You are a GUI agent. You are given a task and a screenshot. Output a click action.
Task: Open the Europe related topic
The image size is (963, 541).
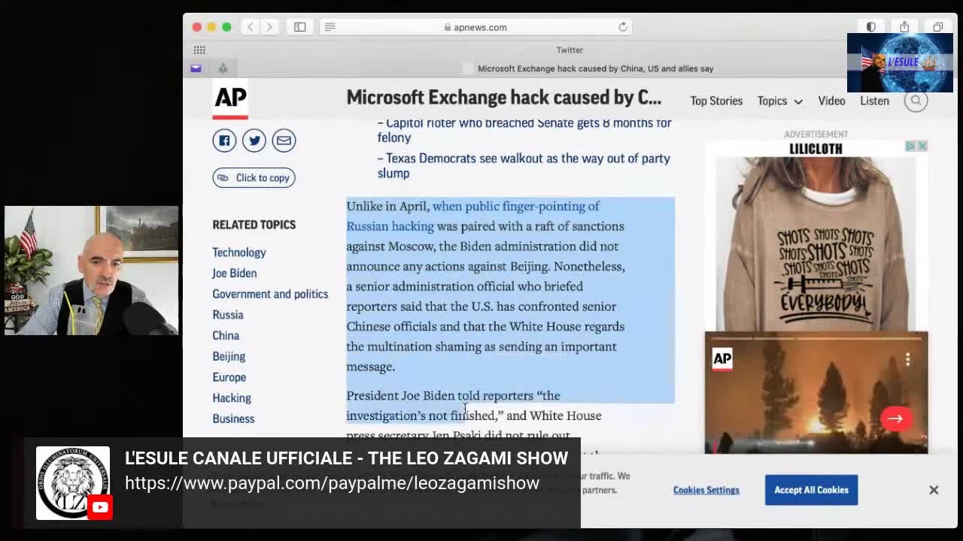coord(229,377)
